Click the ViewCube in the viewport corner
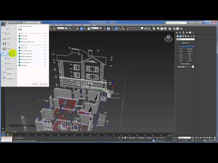218x163 pixels. pyautogui.click(x=168, y=38)
